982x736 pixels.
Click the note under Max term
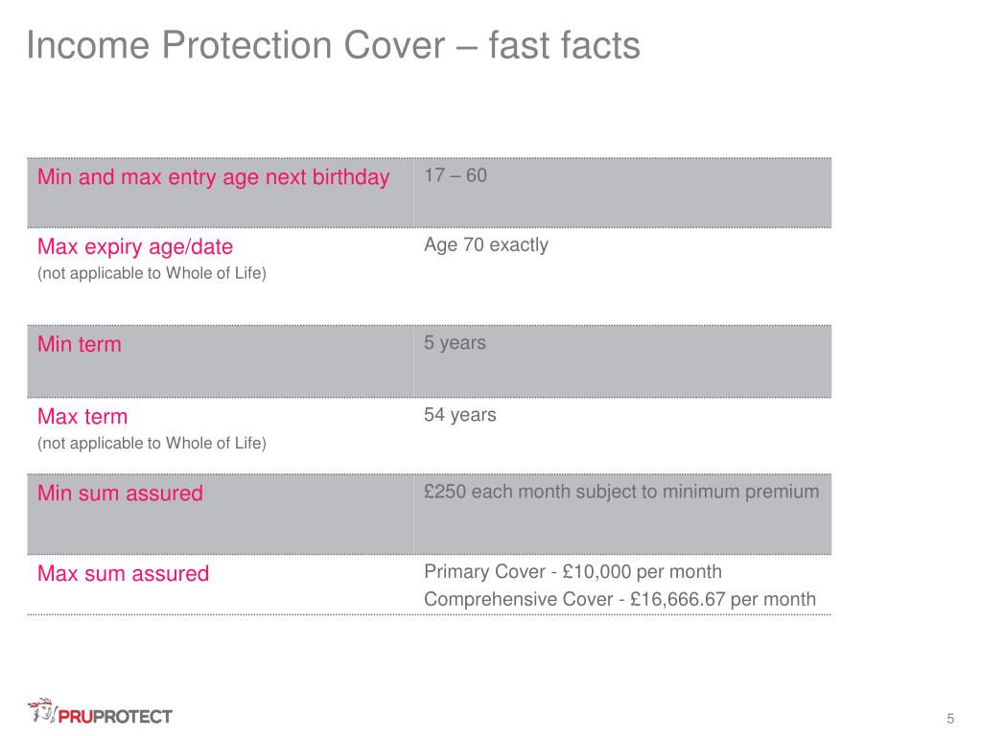(x=152, y=443)
